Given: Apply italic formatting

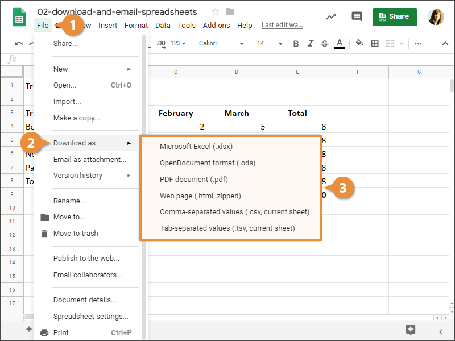Looking at the screenshot, I should pyautogui.click(x=310, y=43).
